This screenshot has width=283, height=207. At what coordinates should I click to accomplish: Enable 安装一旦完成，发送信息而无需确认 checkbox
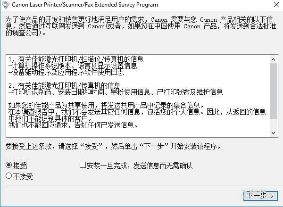83,165
